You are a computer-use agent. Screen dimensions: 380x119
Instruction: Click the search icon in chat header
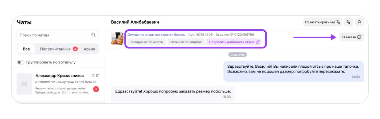pyautogui.click(x=359, y=22)
